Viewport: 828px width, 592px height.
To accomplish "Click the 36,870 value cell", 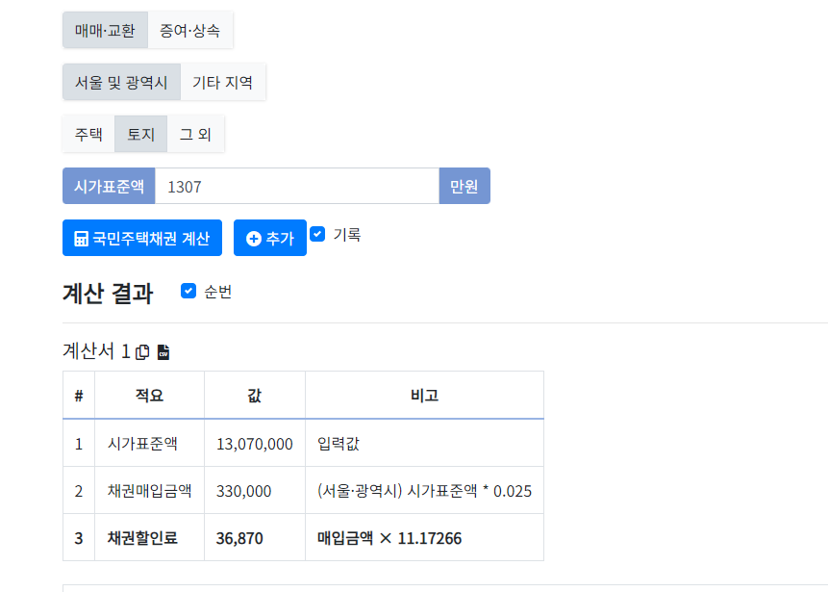I will tap(255, 537).
